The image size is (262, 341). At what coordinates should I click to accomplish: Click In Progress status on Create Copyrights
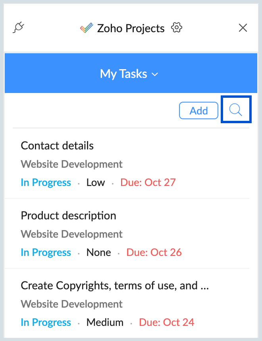click(46, 323)
